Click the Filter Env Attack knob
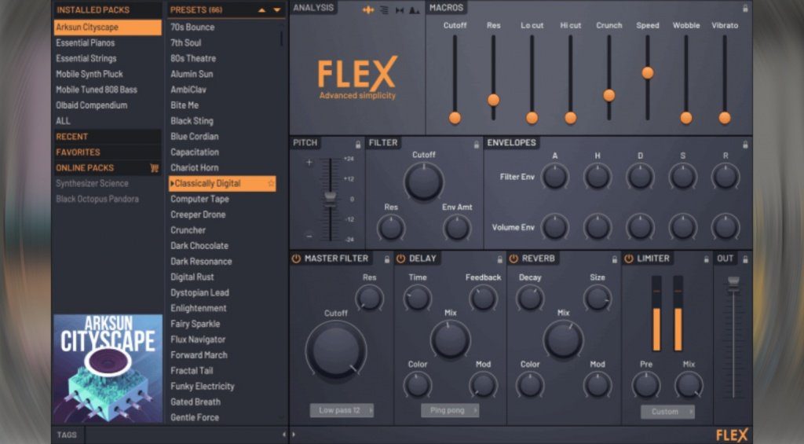 click(555, 177)
